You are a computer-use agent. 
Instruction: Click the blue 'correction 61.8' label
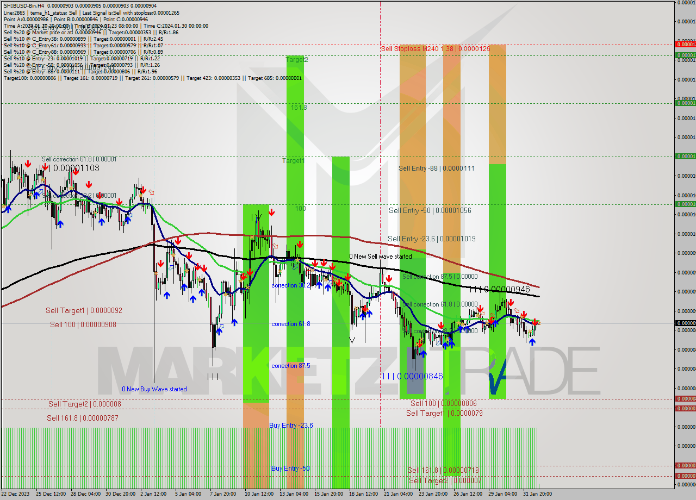click(291, 324)
